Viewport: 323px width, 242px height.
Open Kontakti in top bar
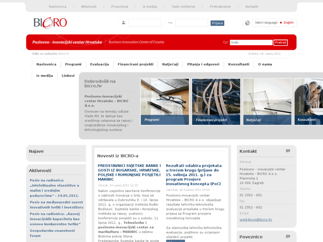[x=252, y=7]
